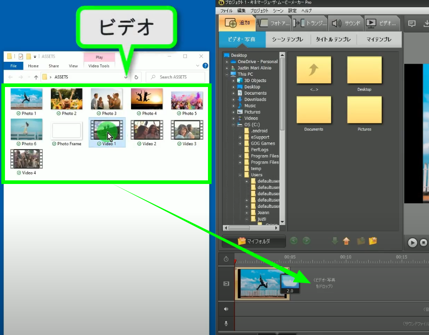Open the Explorer address bar history dropdown

coord(126,77)
